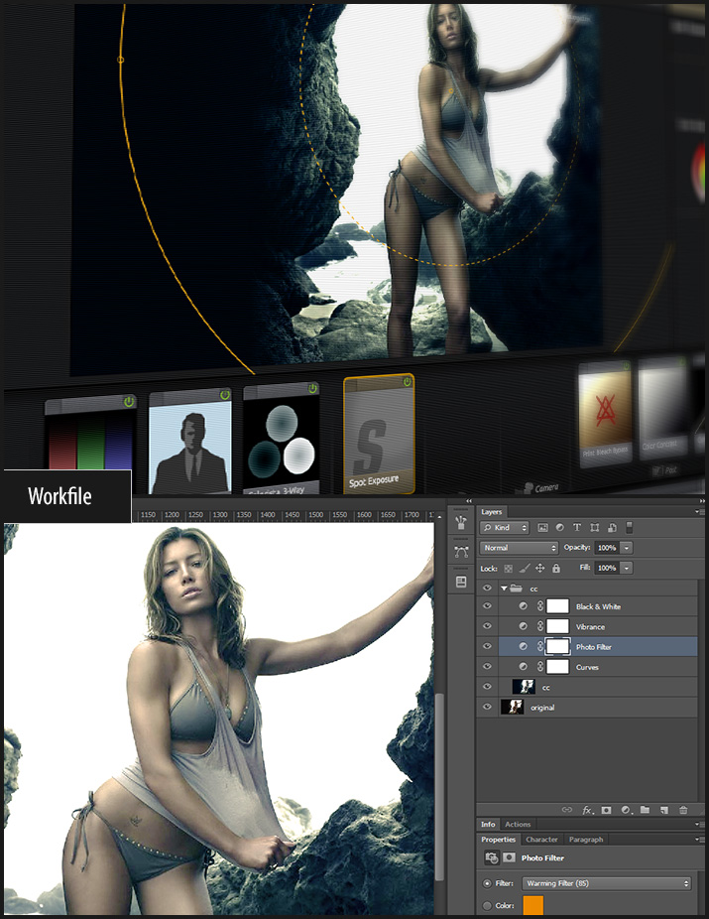
Task: Click the add layer mask icon
Action: point(607,810)
